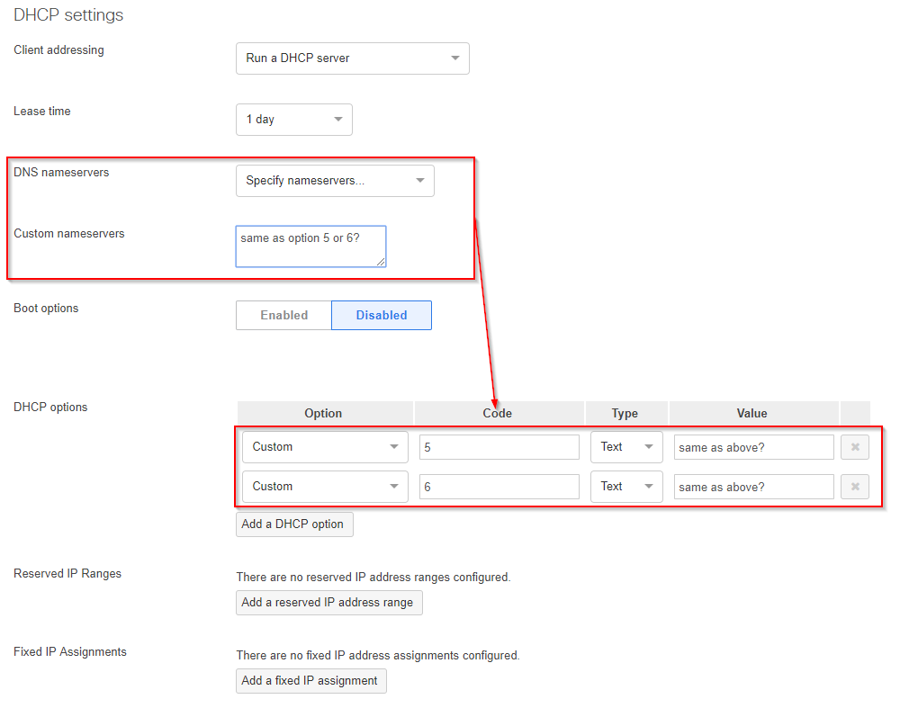Viewport: 909px width, 708px height.
Task: Enable boot options
Action: point(283,316)
